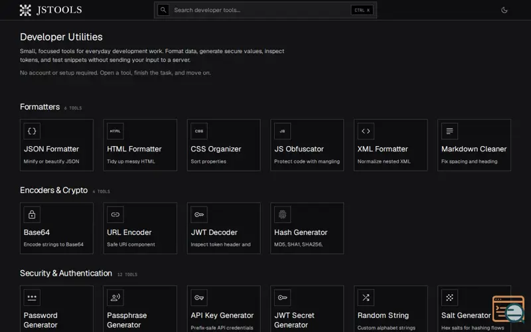Image resolution: width=531 pixels, height=332 pixels.
Task: Click the JWT Secret Generator key icon
Action: (283, 297)
